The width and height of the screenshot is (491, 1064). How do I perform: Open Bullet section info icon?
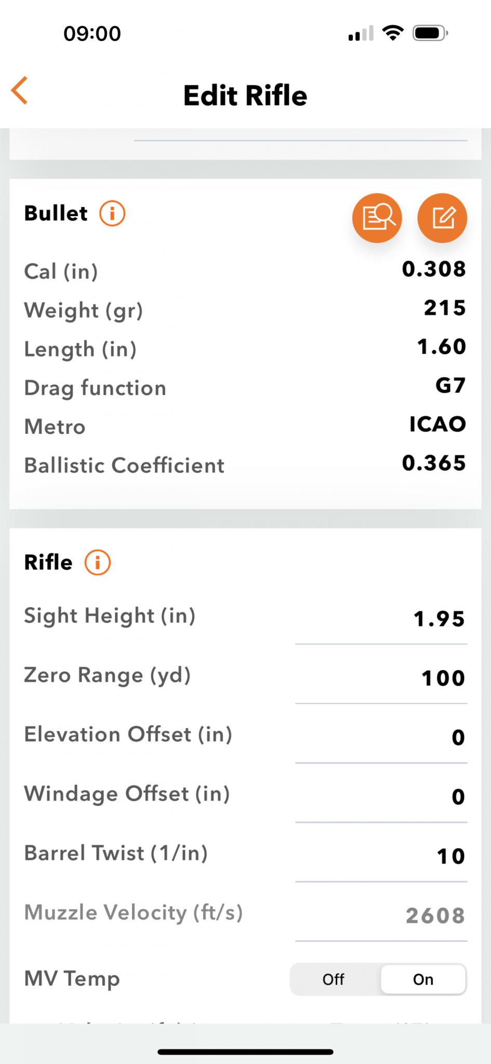[x=112, y=214]
